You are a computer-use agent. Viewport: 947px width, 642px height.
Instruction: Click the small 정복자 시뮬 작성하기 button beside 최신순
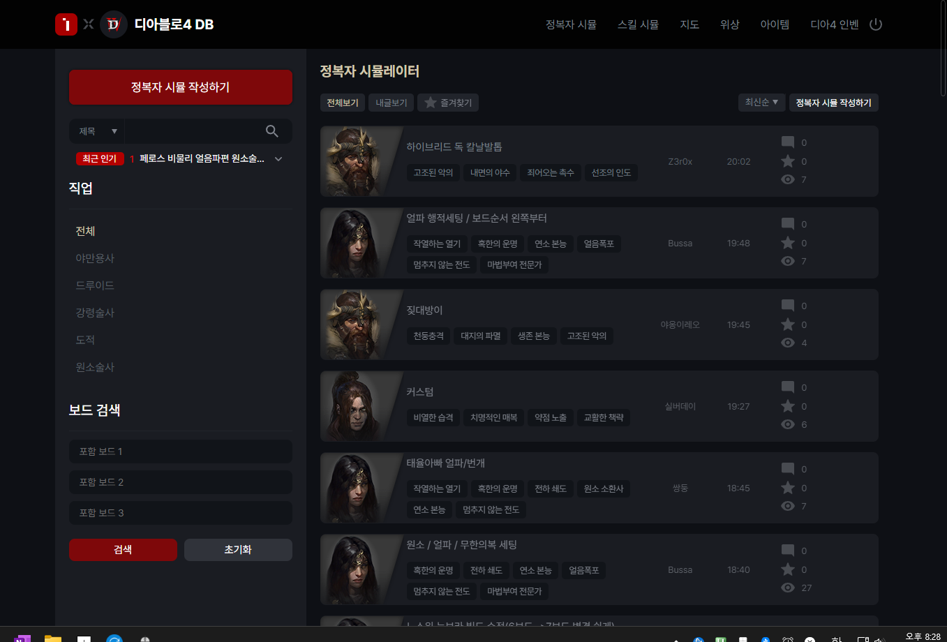[834, 103]
